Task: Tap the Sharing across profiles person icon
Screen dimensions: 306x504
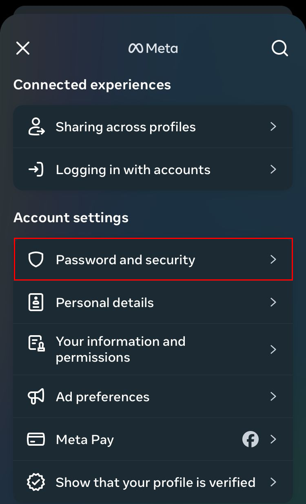Action: coord(36,127)
